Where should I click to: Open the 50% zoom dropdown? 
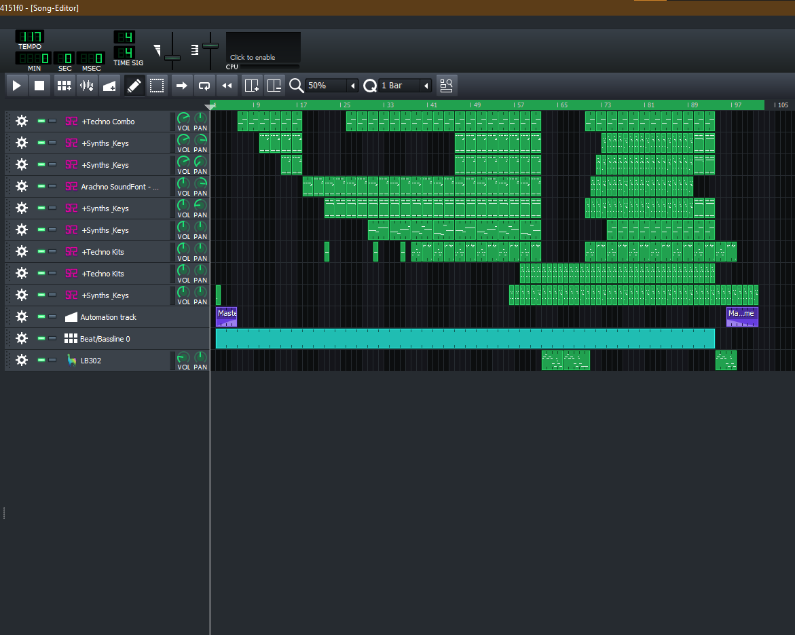tap(332, 86)
